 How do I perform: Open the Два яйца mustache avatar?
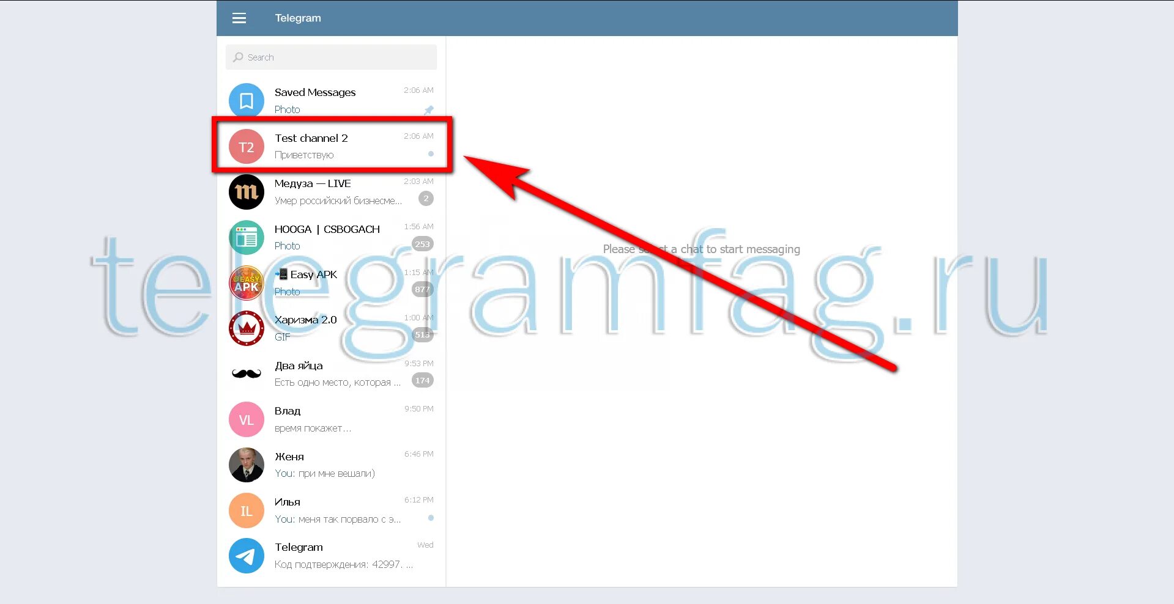tap(247, 374)
